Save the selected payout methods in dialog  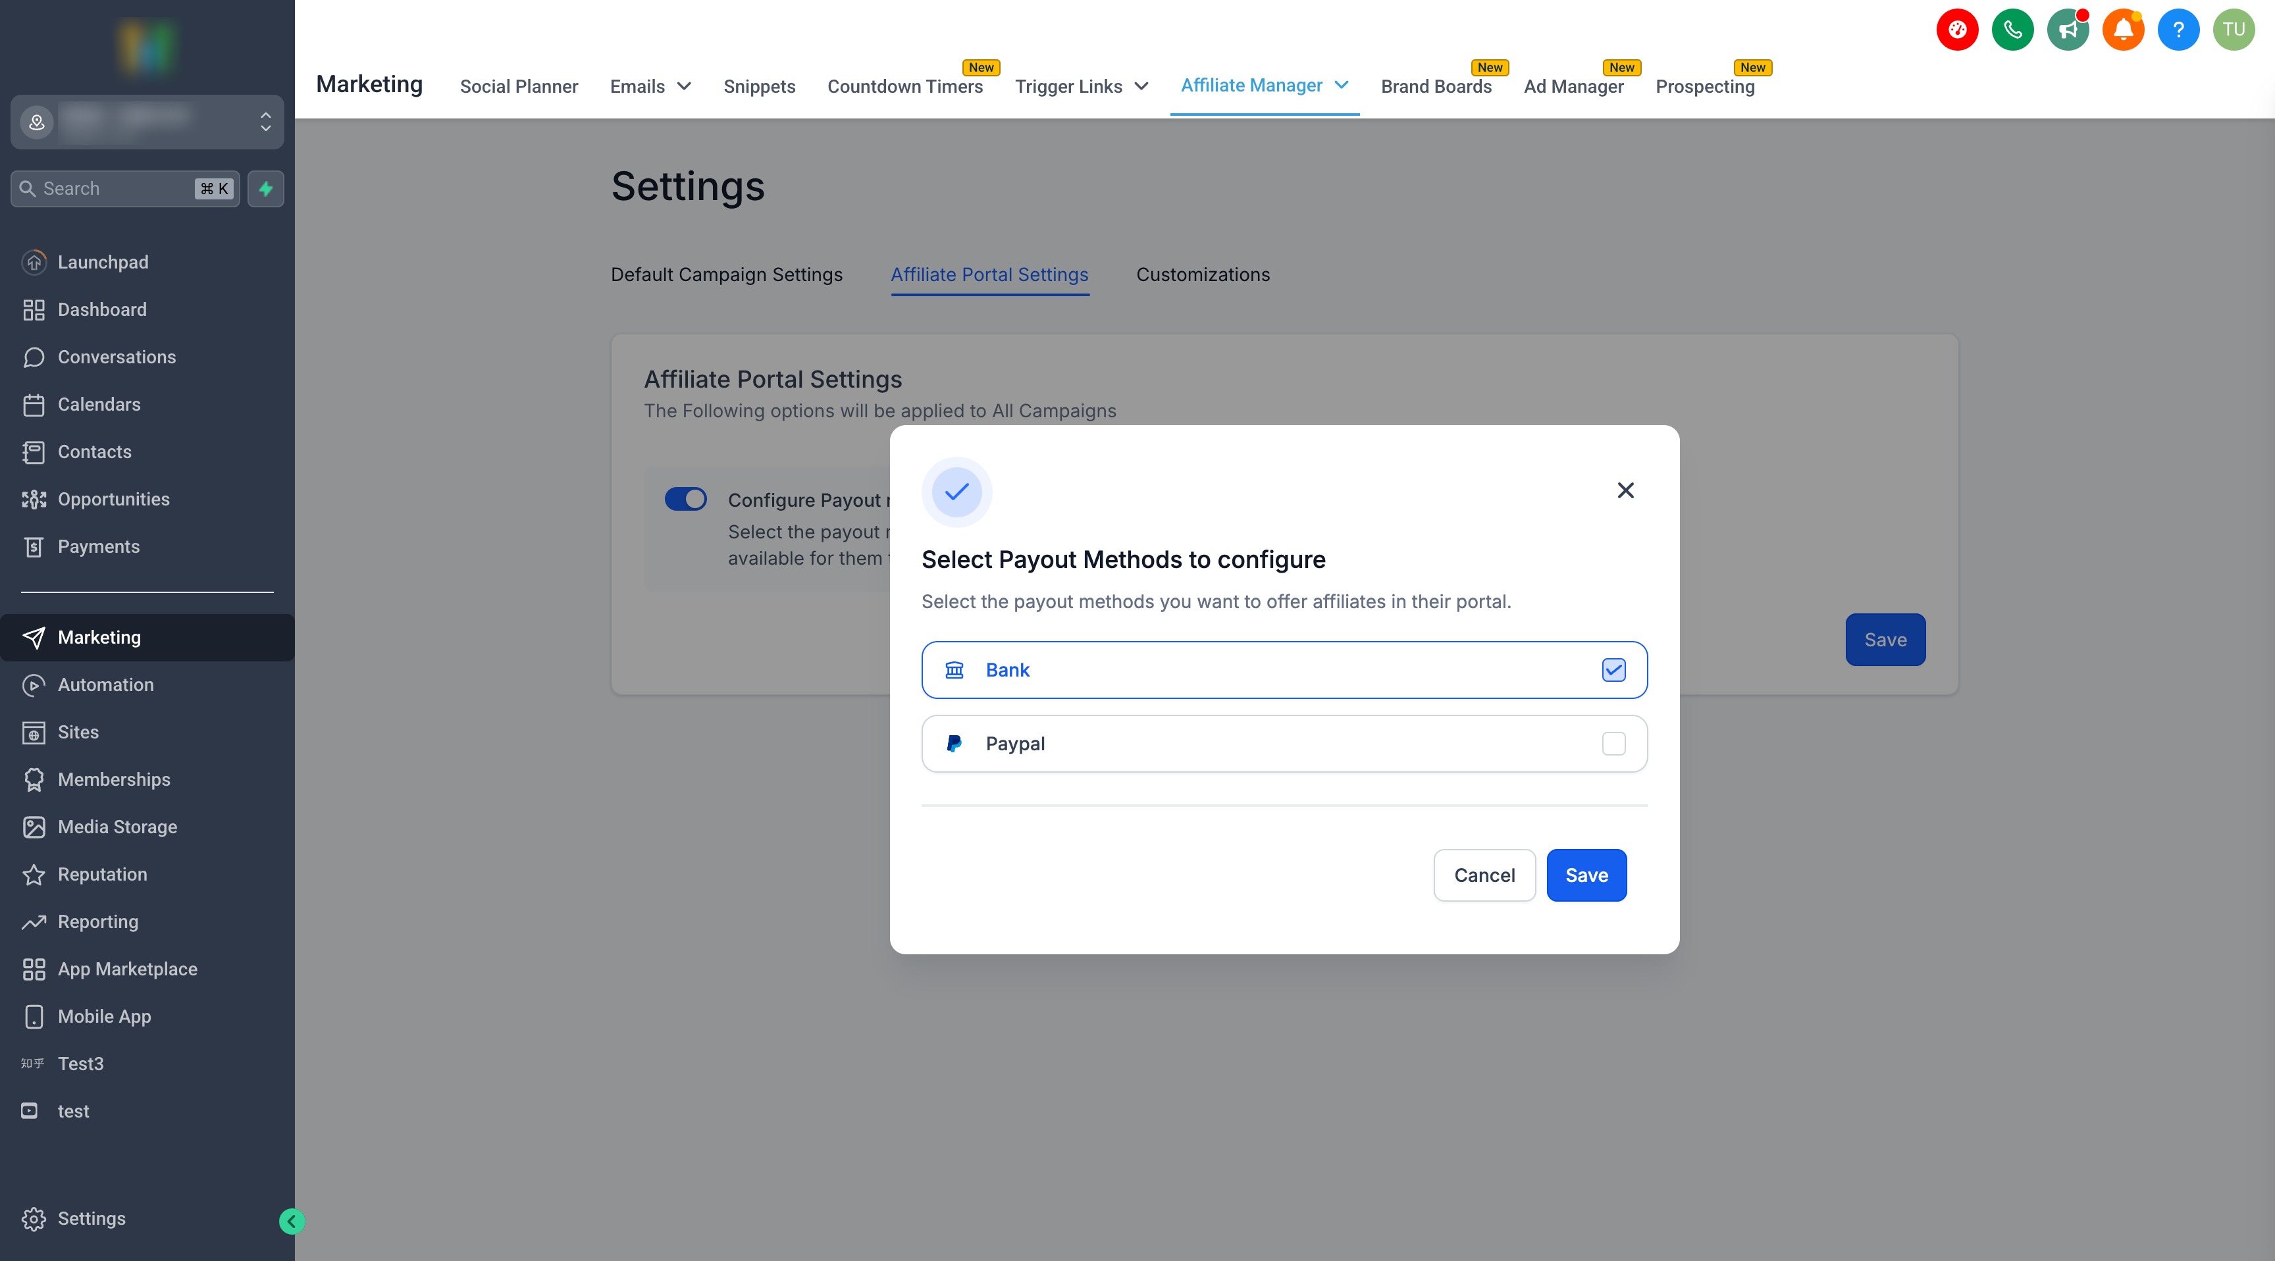(x=1586, y=875)
